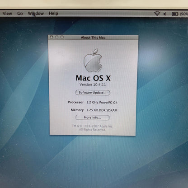Click the Processor label
The height and width of the screenshot is (188, 188).
click(76, 102)
